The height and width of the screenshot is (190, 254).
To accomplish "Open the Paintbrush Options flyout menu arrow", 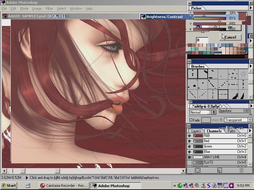I will (251, 106).
